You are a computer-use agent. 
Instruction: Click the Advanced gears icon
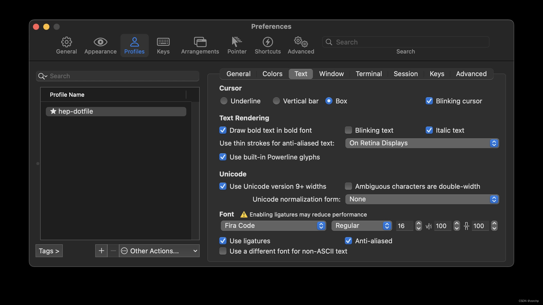coord(300,45)
